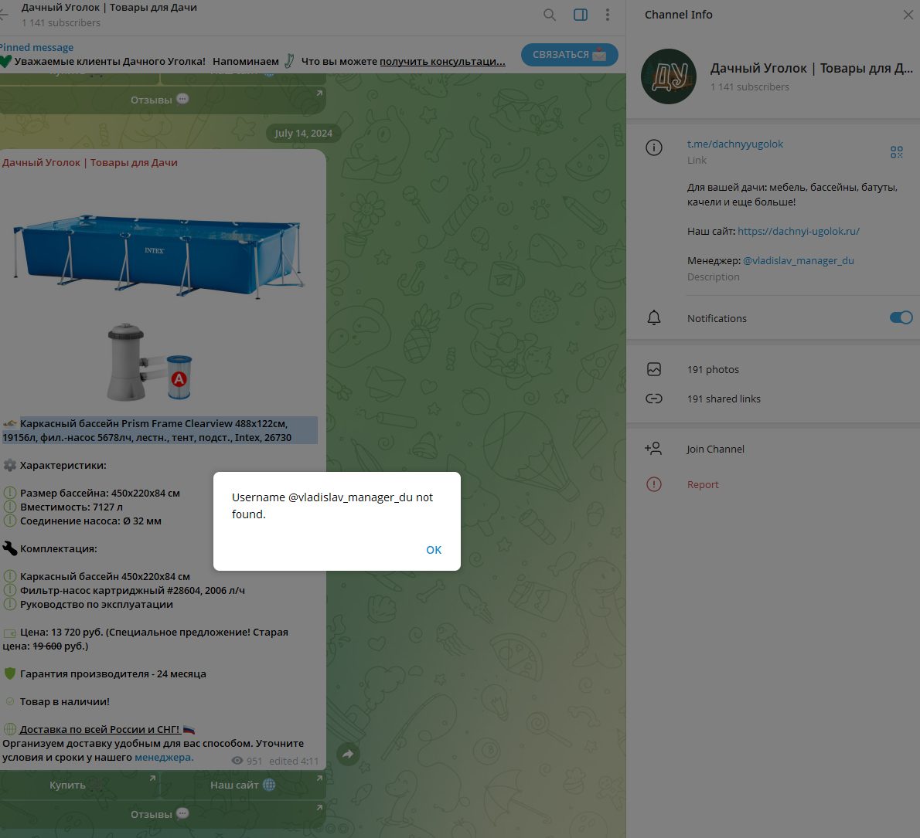Screen dimensions: 920x838
Task: Open search in the channel header
Action: [549, 15]
